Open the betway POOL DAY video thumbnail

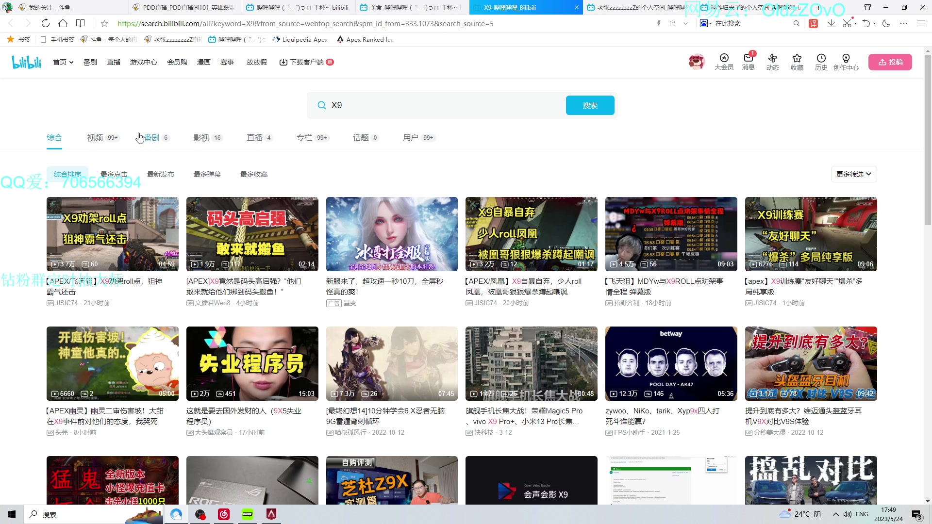tap(671, 363)
